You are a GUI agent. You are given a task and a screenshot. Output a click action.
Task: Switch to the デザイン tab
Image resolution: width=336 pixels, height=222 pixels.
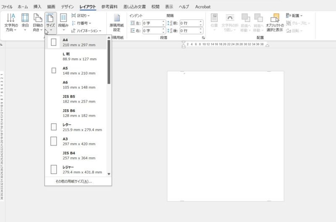click(67, 7)
